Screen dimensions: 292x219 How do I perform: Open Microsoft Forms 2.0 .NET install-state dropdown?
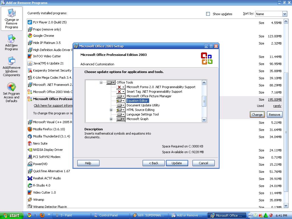click(x=121, y=87)
